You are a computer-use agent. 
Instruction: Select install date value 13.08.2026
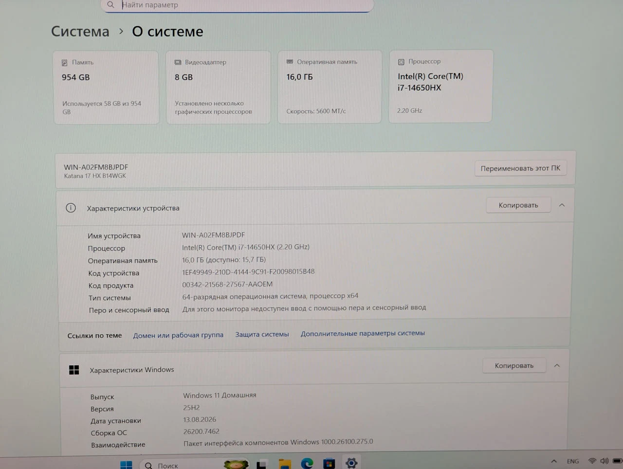pos(200,419)
